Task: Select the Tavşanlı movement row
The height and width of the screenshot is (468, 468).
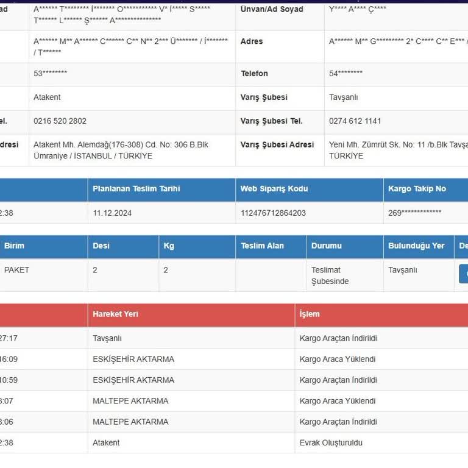Action: coord(234,338)
